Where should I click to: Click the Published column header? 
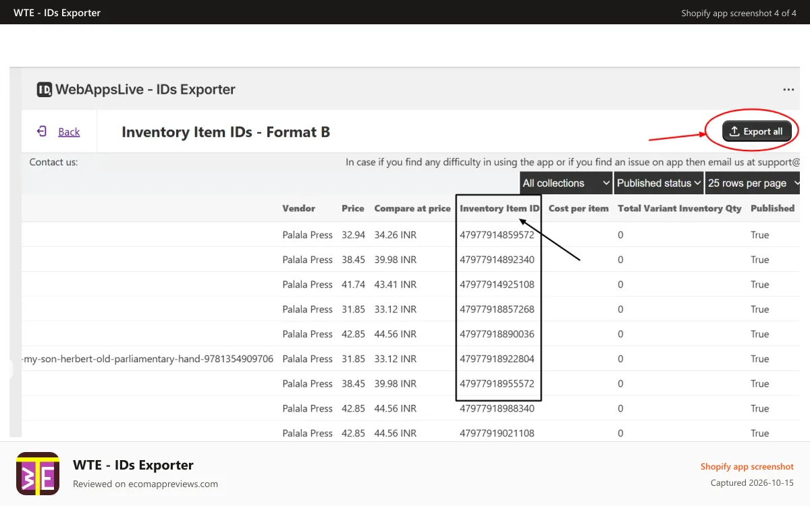coord(773,208)
